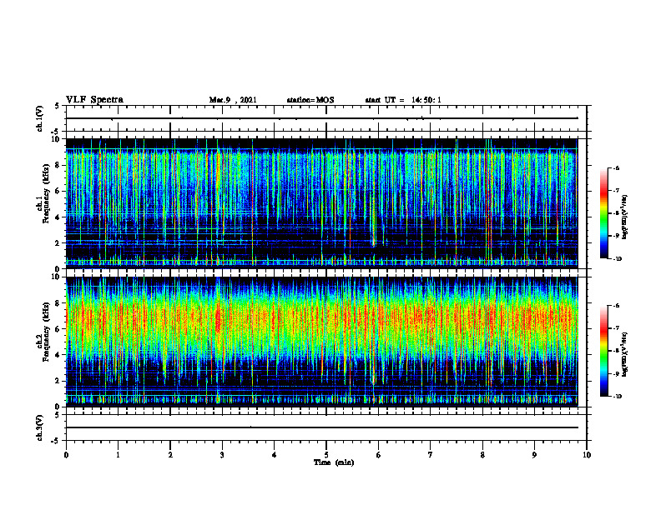Screen dimensions: 661x510
Task: Click the time axis tick label "1"
Action: coord(118,455)
